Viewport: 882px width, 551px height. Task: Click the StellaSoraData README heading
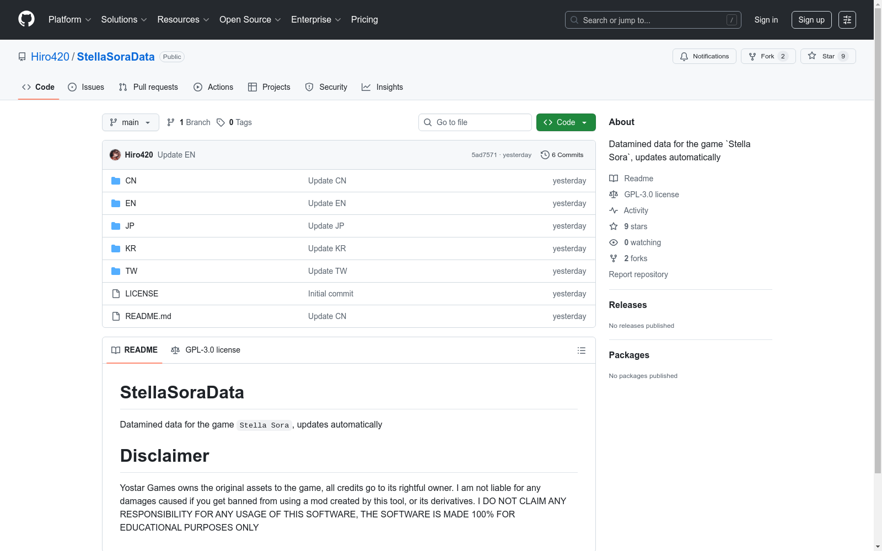[182, 392]
